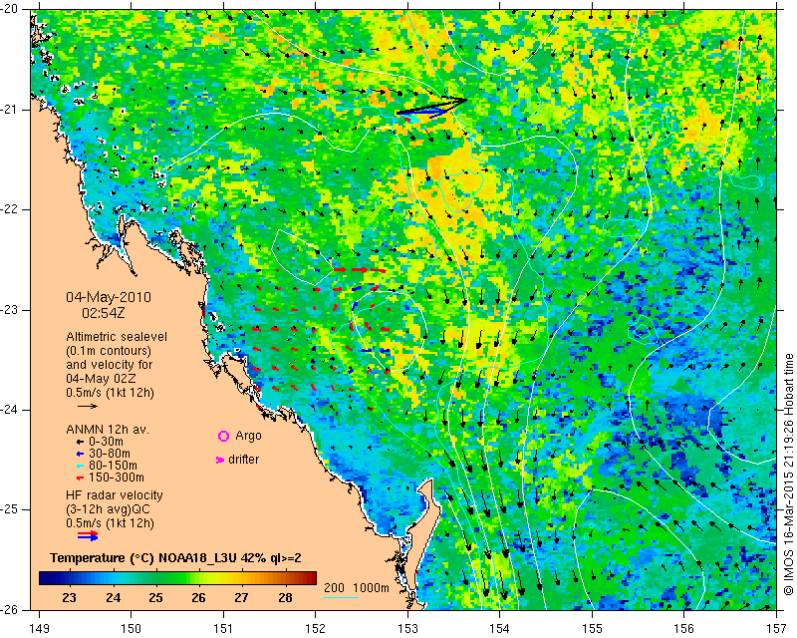
Task: Click the cyan 80-150m ANMN arrow symbol
Action: coord(80,466)
